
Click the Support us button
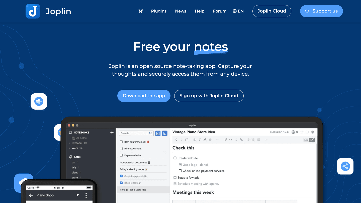[321, 11]
